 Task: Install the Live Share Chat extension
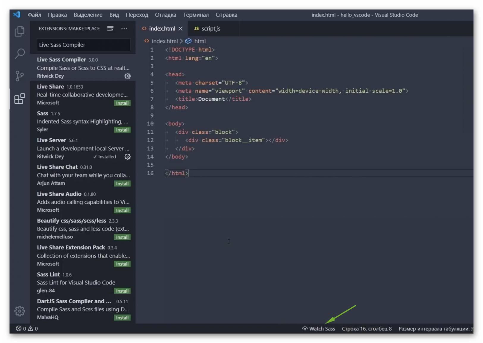coord(122,183)
